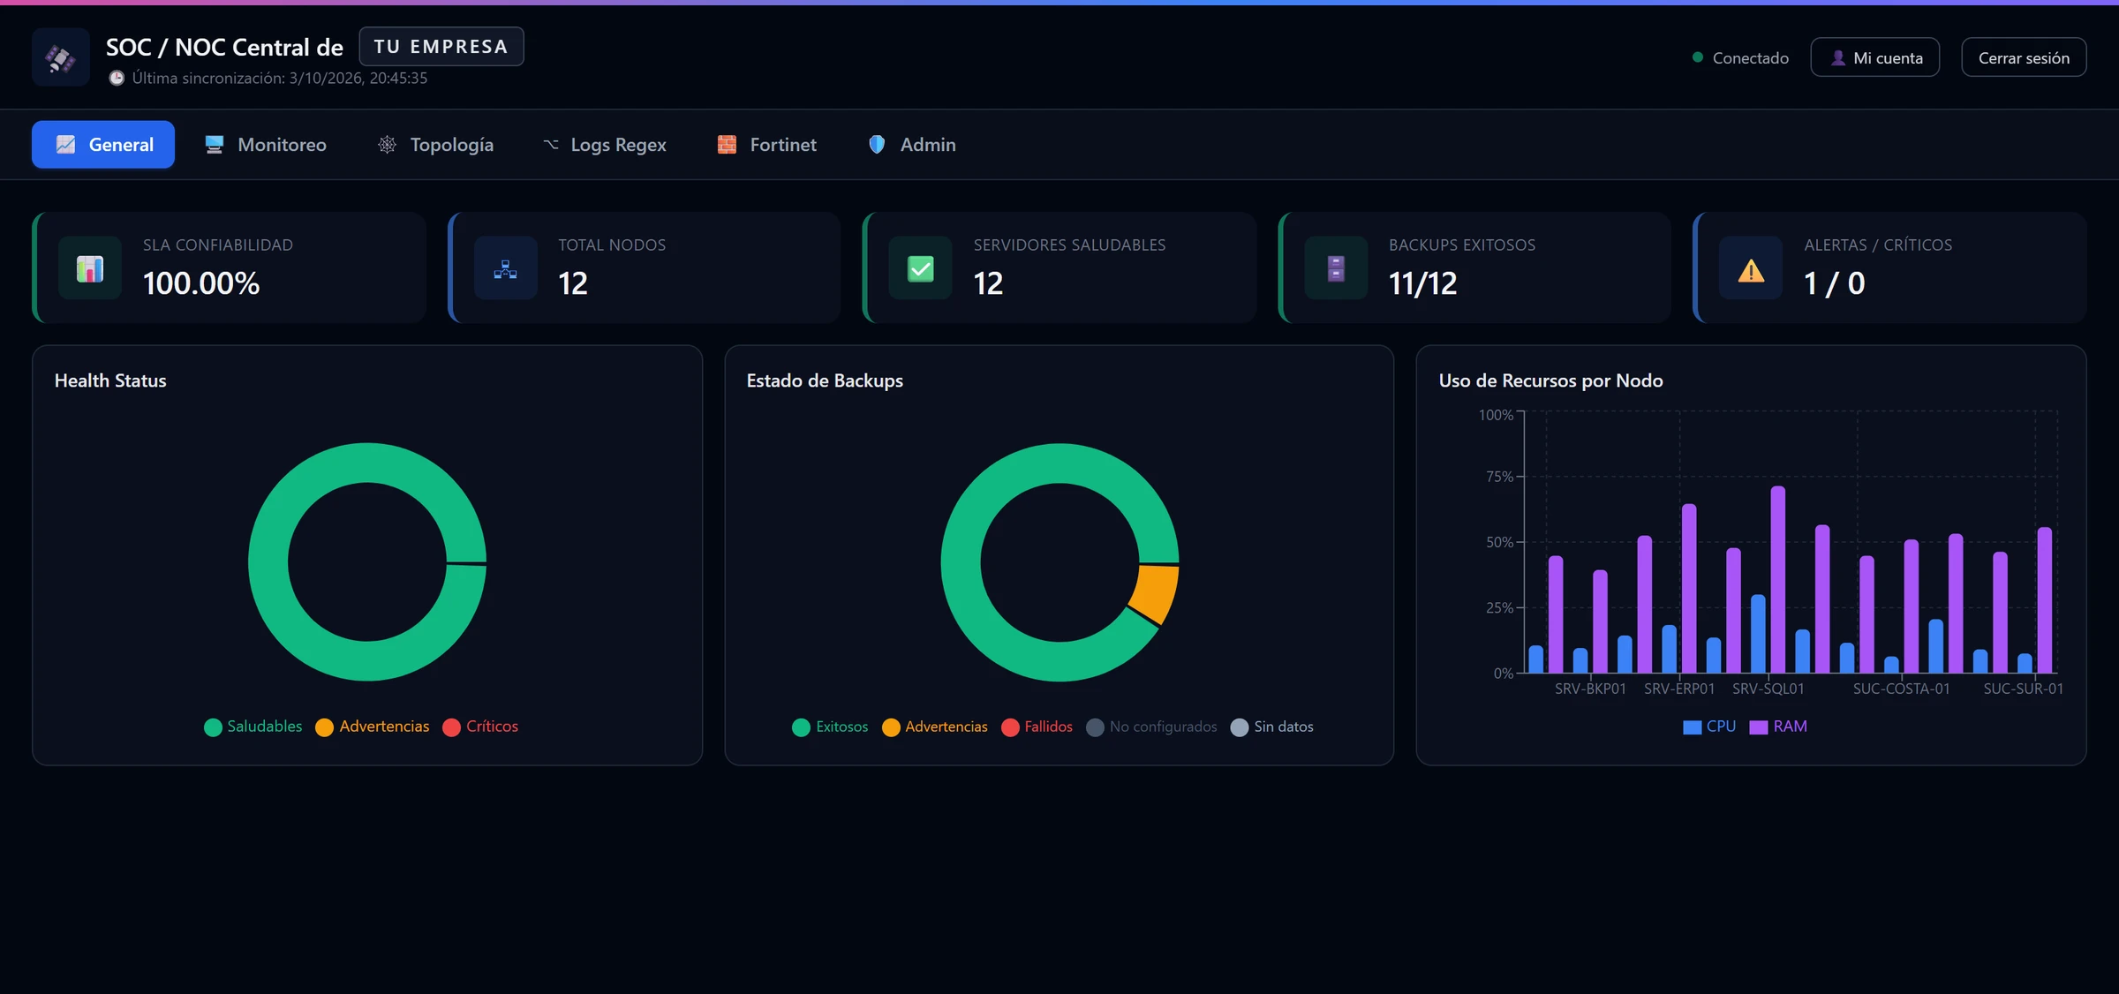Image resolution: width=2119 pixels, height=994 pixels.
Task: Click the Monitoreo computer icon
Action: [x=214, y=145]
